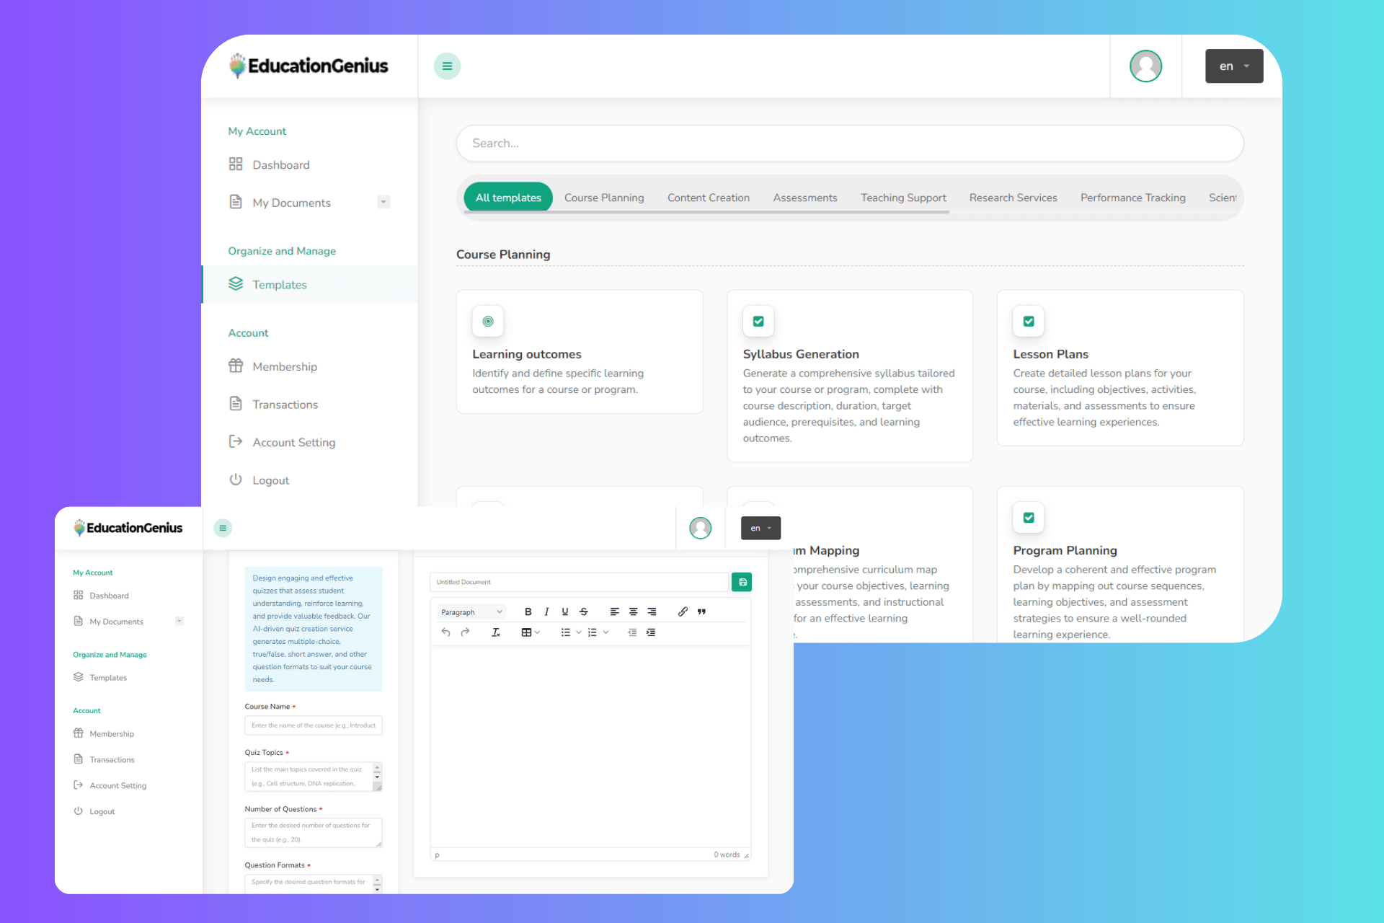Toggle sidebar via hamburger icon in editor window
Image resolution: width=1384 pixels, height=923 pixels.
click(223, 529)
